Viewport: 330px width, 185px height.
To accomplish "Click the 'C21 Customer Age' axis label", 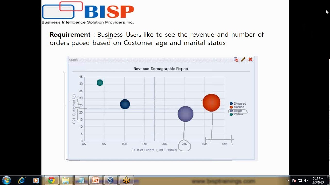I will (x=74, y=109).
